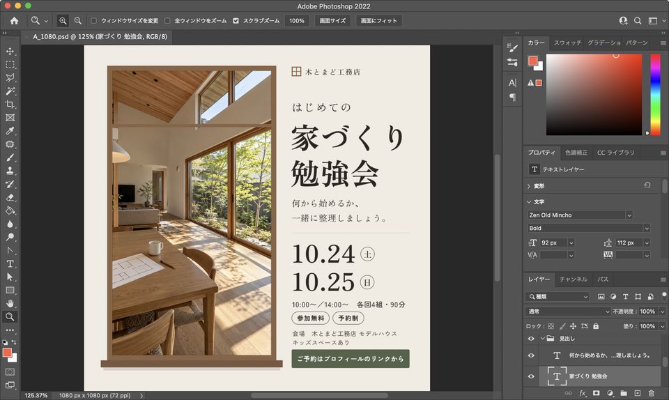Screen dimensions: 669x400
Task: Select the Clone Stamp tool
Action: 10,171
